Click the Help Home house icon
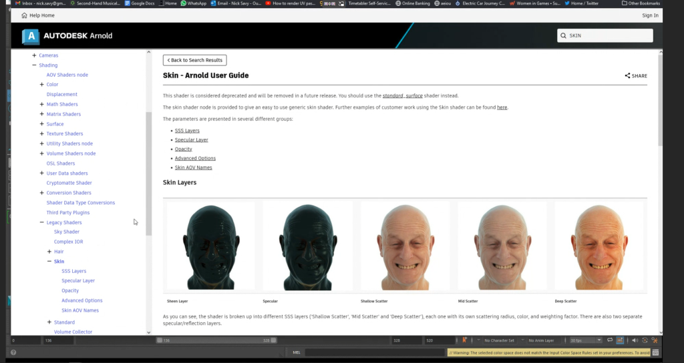684x363 pixels. [24, 15]
